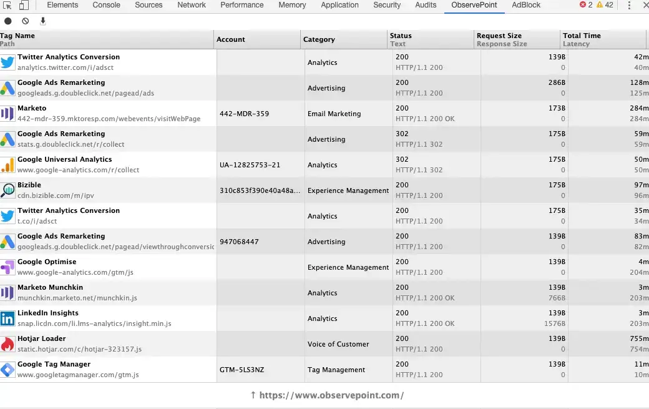Click the LinkedIn Insights tag name
This screenshot has height=409, width=649.
pos(48,313)
